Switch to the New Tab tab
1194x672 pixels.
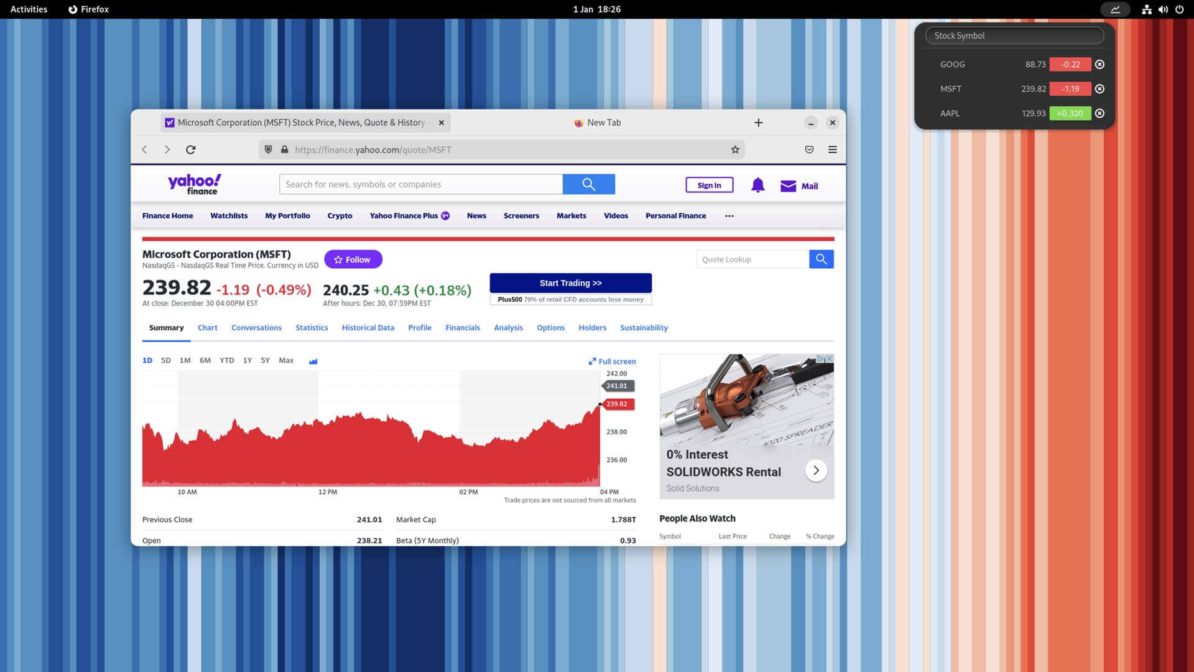(598, 123)
